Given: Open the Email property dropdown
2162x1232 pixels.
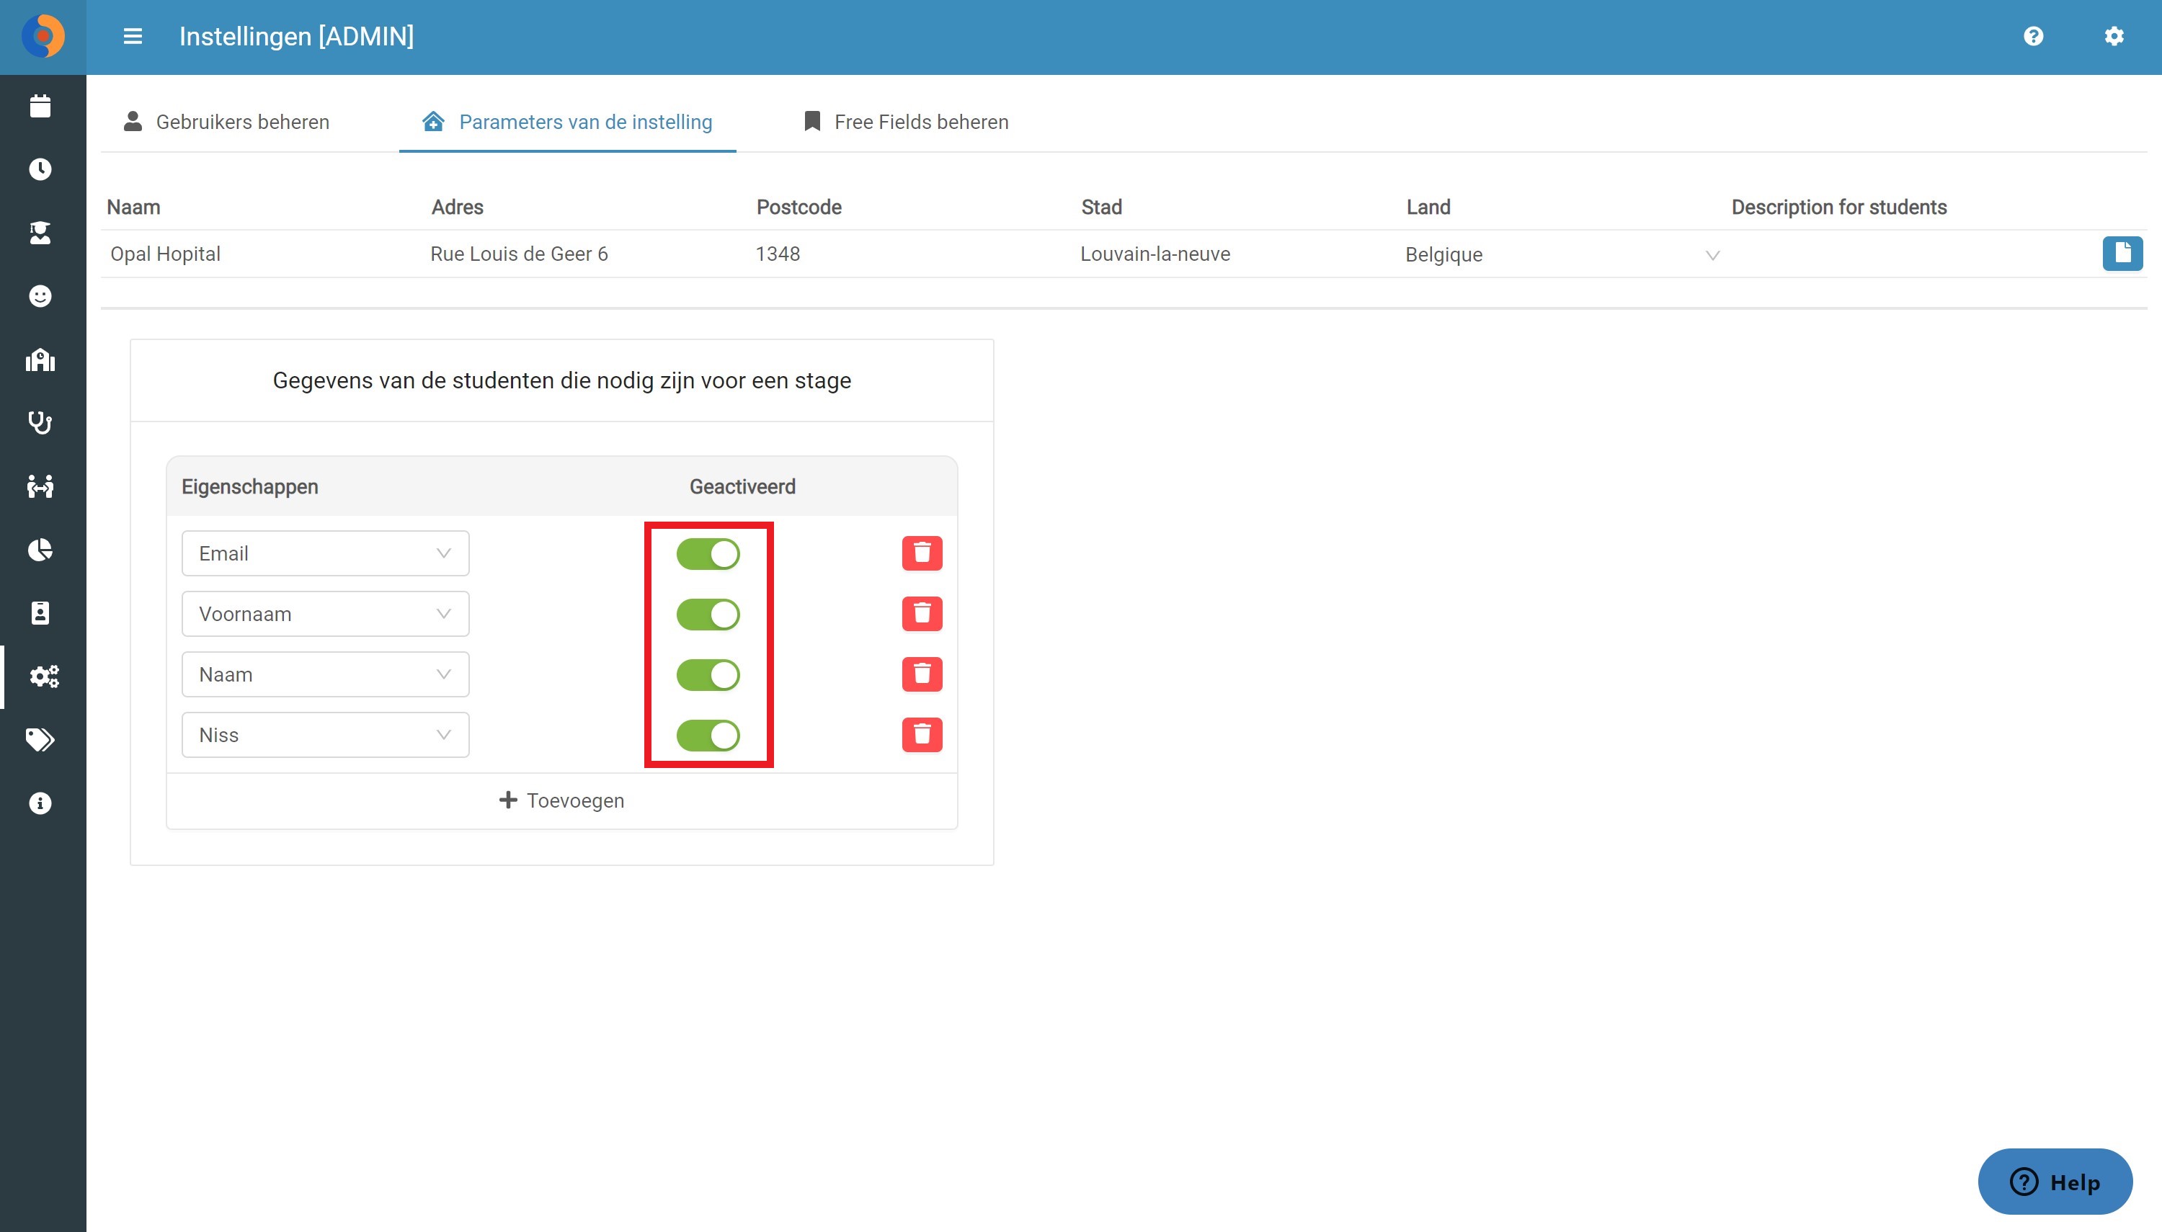Looking at the screenshot, I should click(325, 553).
